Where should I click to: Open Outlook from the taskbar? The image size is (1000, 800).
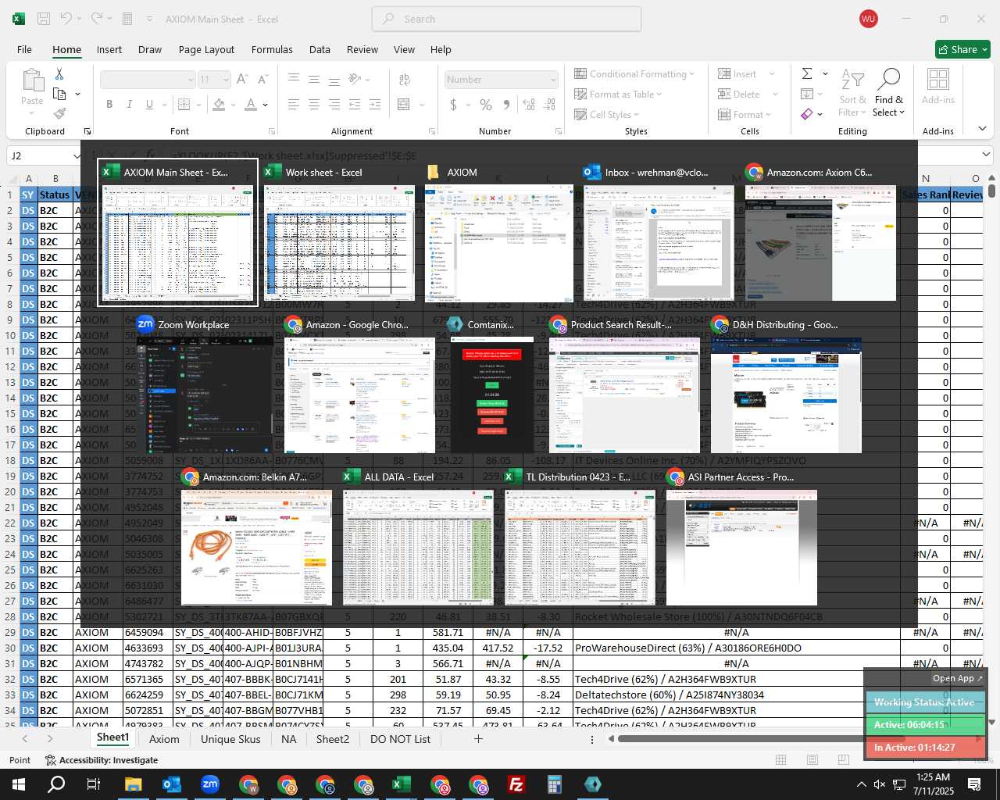click(x=172, y=784)
